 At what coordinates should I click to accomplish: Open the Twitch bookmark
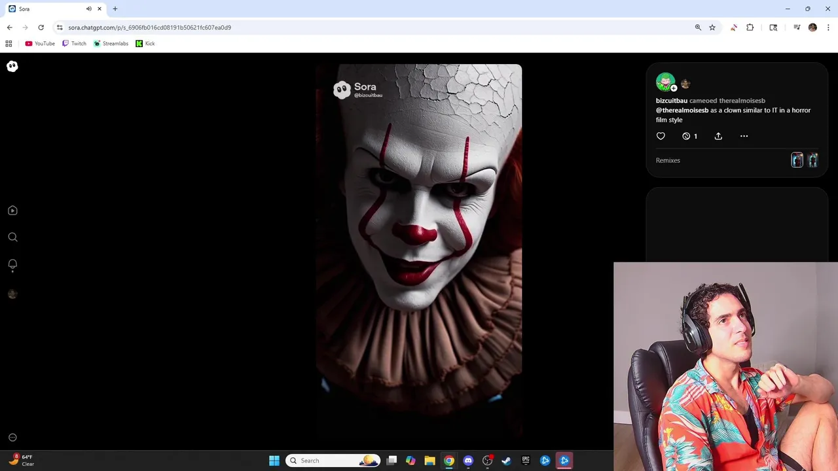coord(74,44)
